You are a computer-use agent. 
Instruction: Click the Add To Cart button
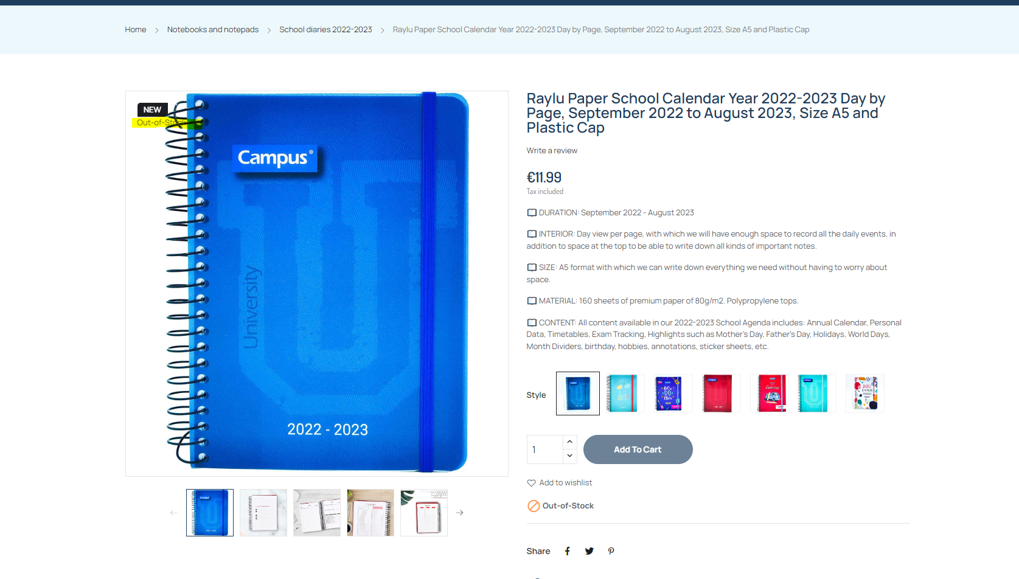click(638, 449)
